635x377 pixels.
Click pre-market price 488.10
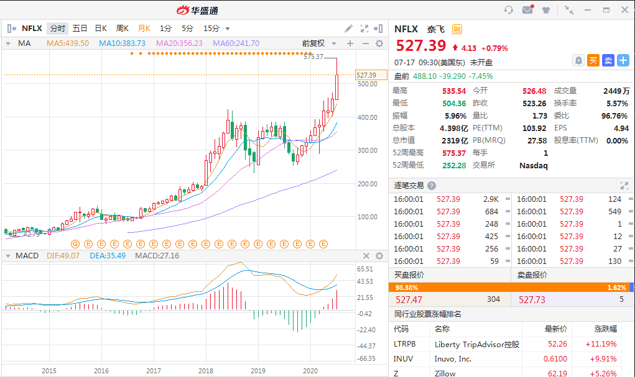point(425,76)
